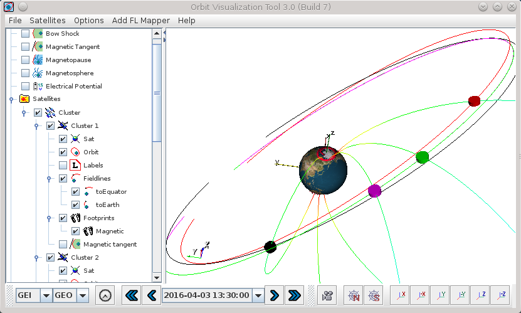Click the Cluster constellation icon

coord(50,113)
